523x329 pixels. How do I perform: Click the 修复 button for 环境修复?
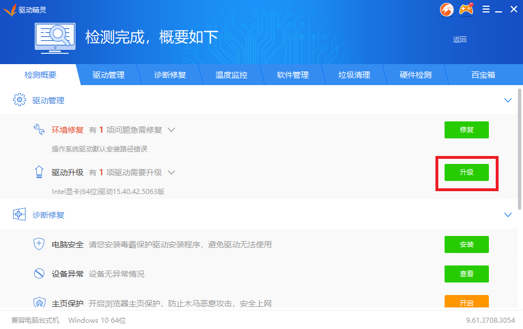coord(466,129)
